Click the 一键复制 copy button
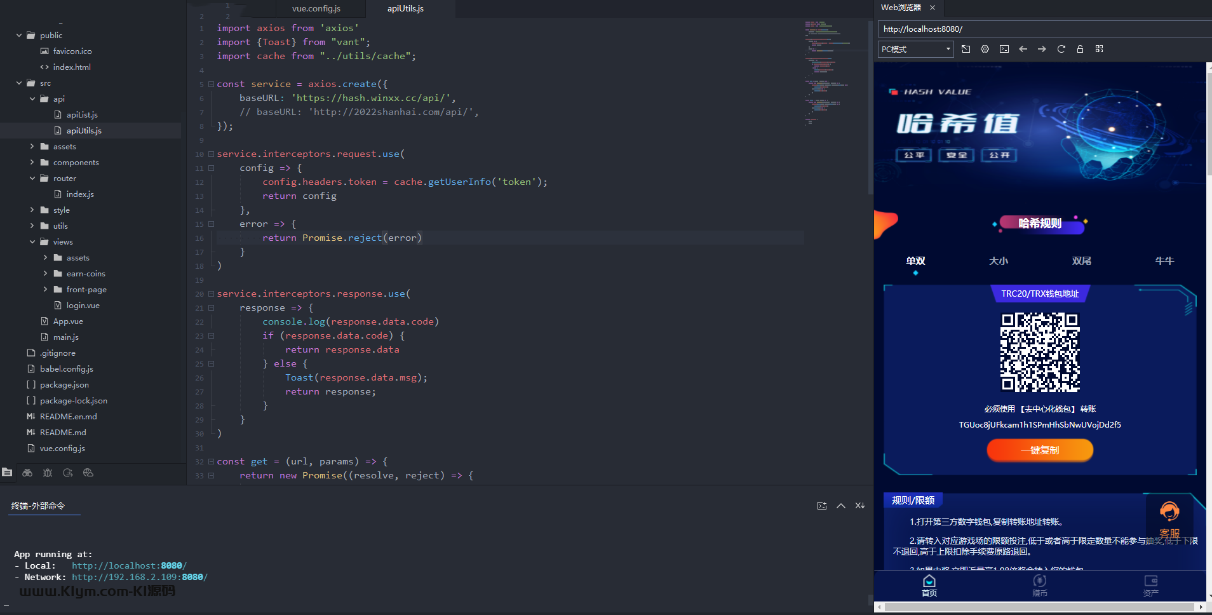This screenshot has width=1212, height=615. point(1040,450)
